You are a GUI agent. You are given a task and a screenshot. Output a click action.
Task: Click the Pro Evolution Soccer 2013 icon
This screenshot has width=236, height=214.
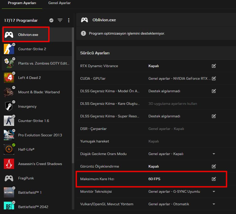pyautogui.click(x=9, y=135)
